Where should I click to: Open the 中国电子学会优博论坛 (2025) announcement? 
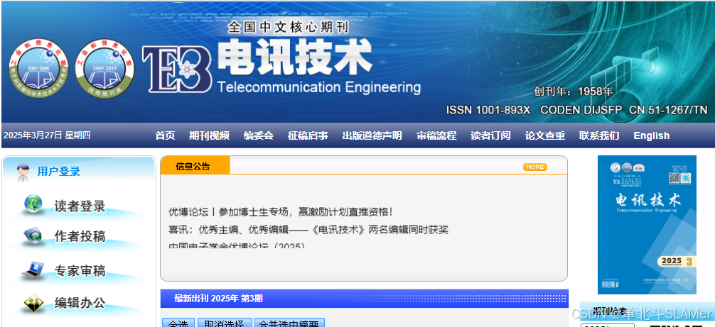(237, 245)
